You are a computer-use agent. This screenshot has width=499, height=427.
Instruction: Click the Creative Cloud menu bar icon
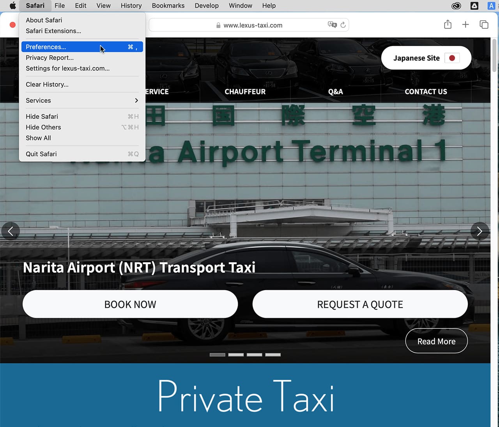(456, 5)
